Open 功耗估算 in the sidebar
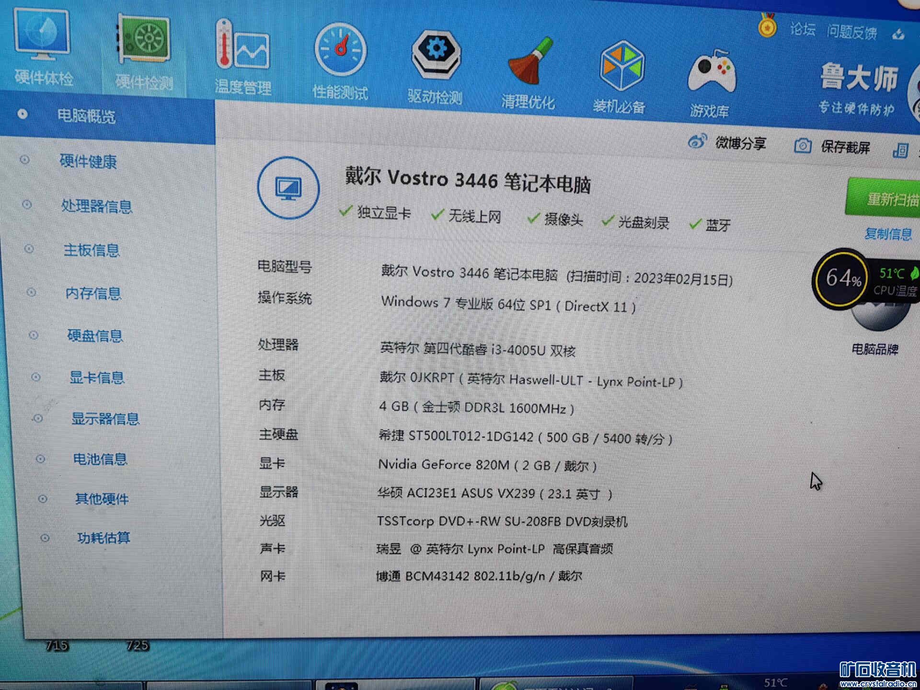 [104, 538]
